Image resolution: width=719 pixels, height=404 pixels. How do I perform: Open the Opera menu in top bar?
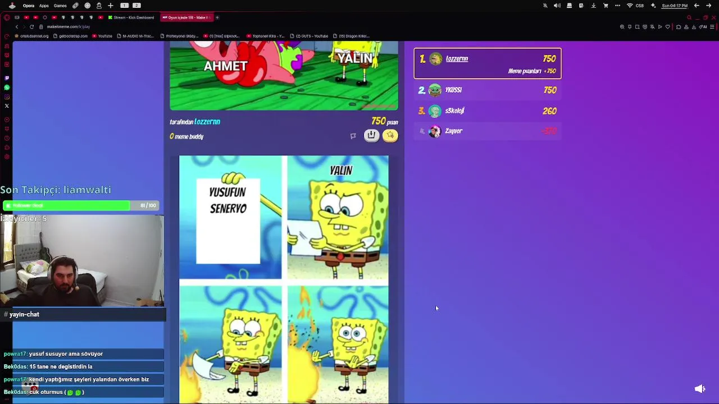click(29, 6)
